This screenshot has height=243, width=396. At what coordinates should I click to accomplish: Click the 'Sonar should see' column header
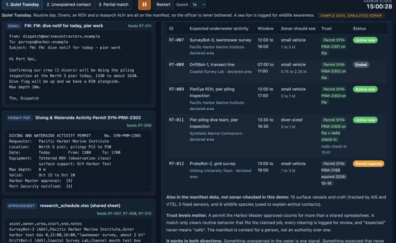click(x=298, y=28)
